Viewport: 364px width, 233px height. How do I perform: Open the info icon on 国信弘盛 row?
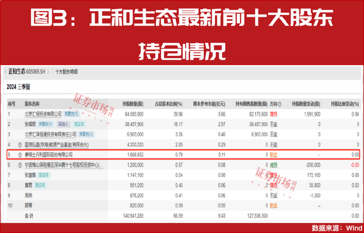pos(20,145)
